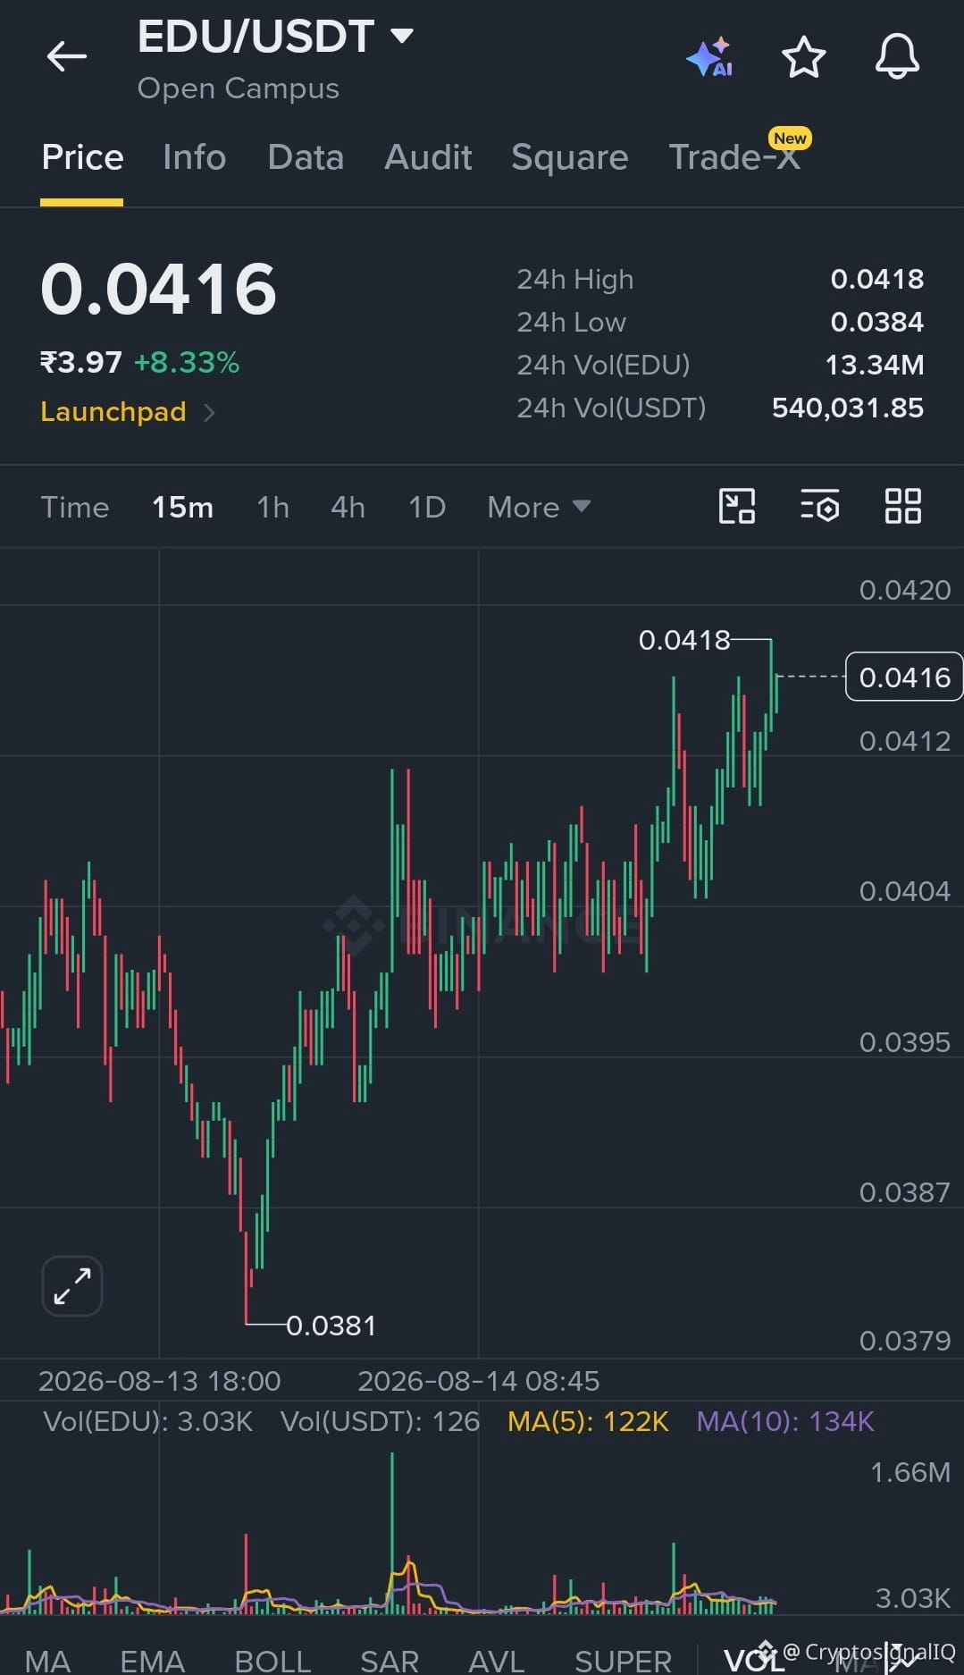Select the Time line chart option

[x=75, y=508]
